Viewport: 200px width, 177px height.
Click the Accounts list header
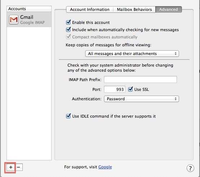pos(29,9)
